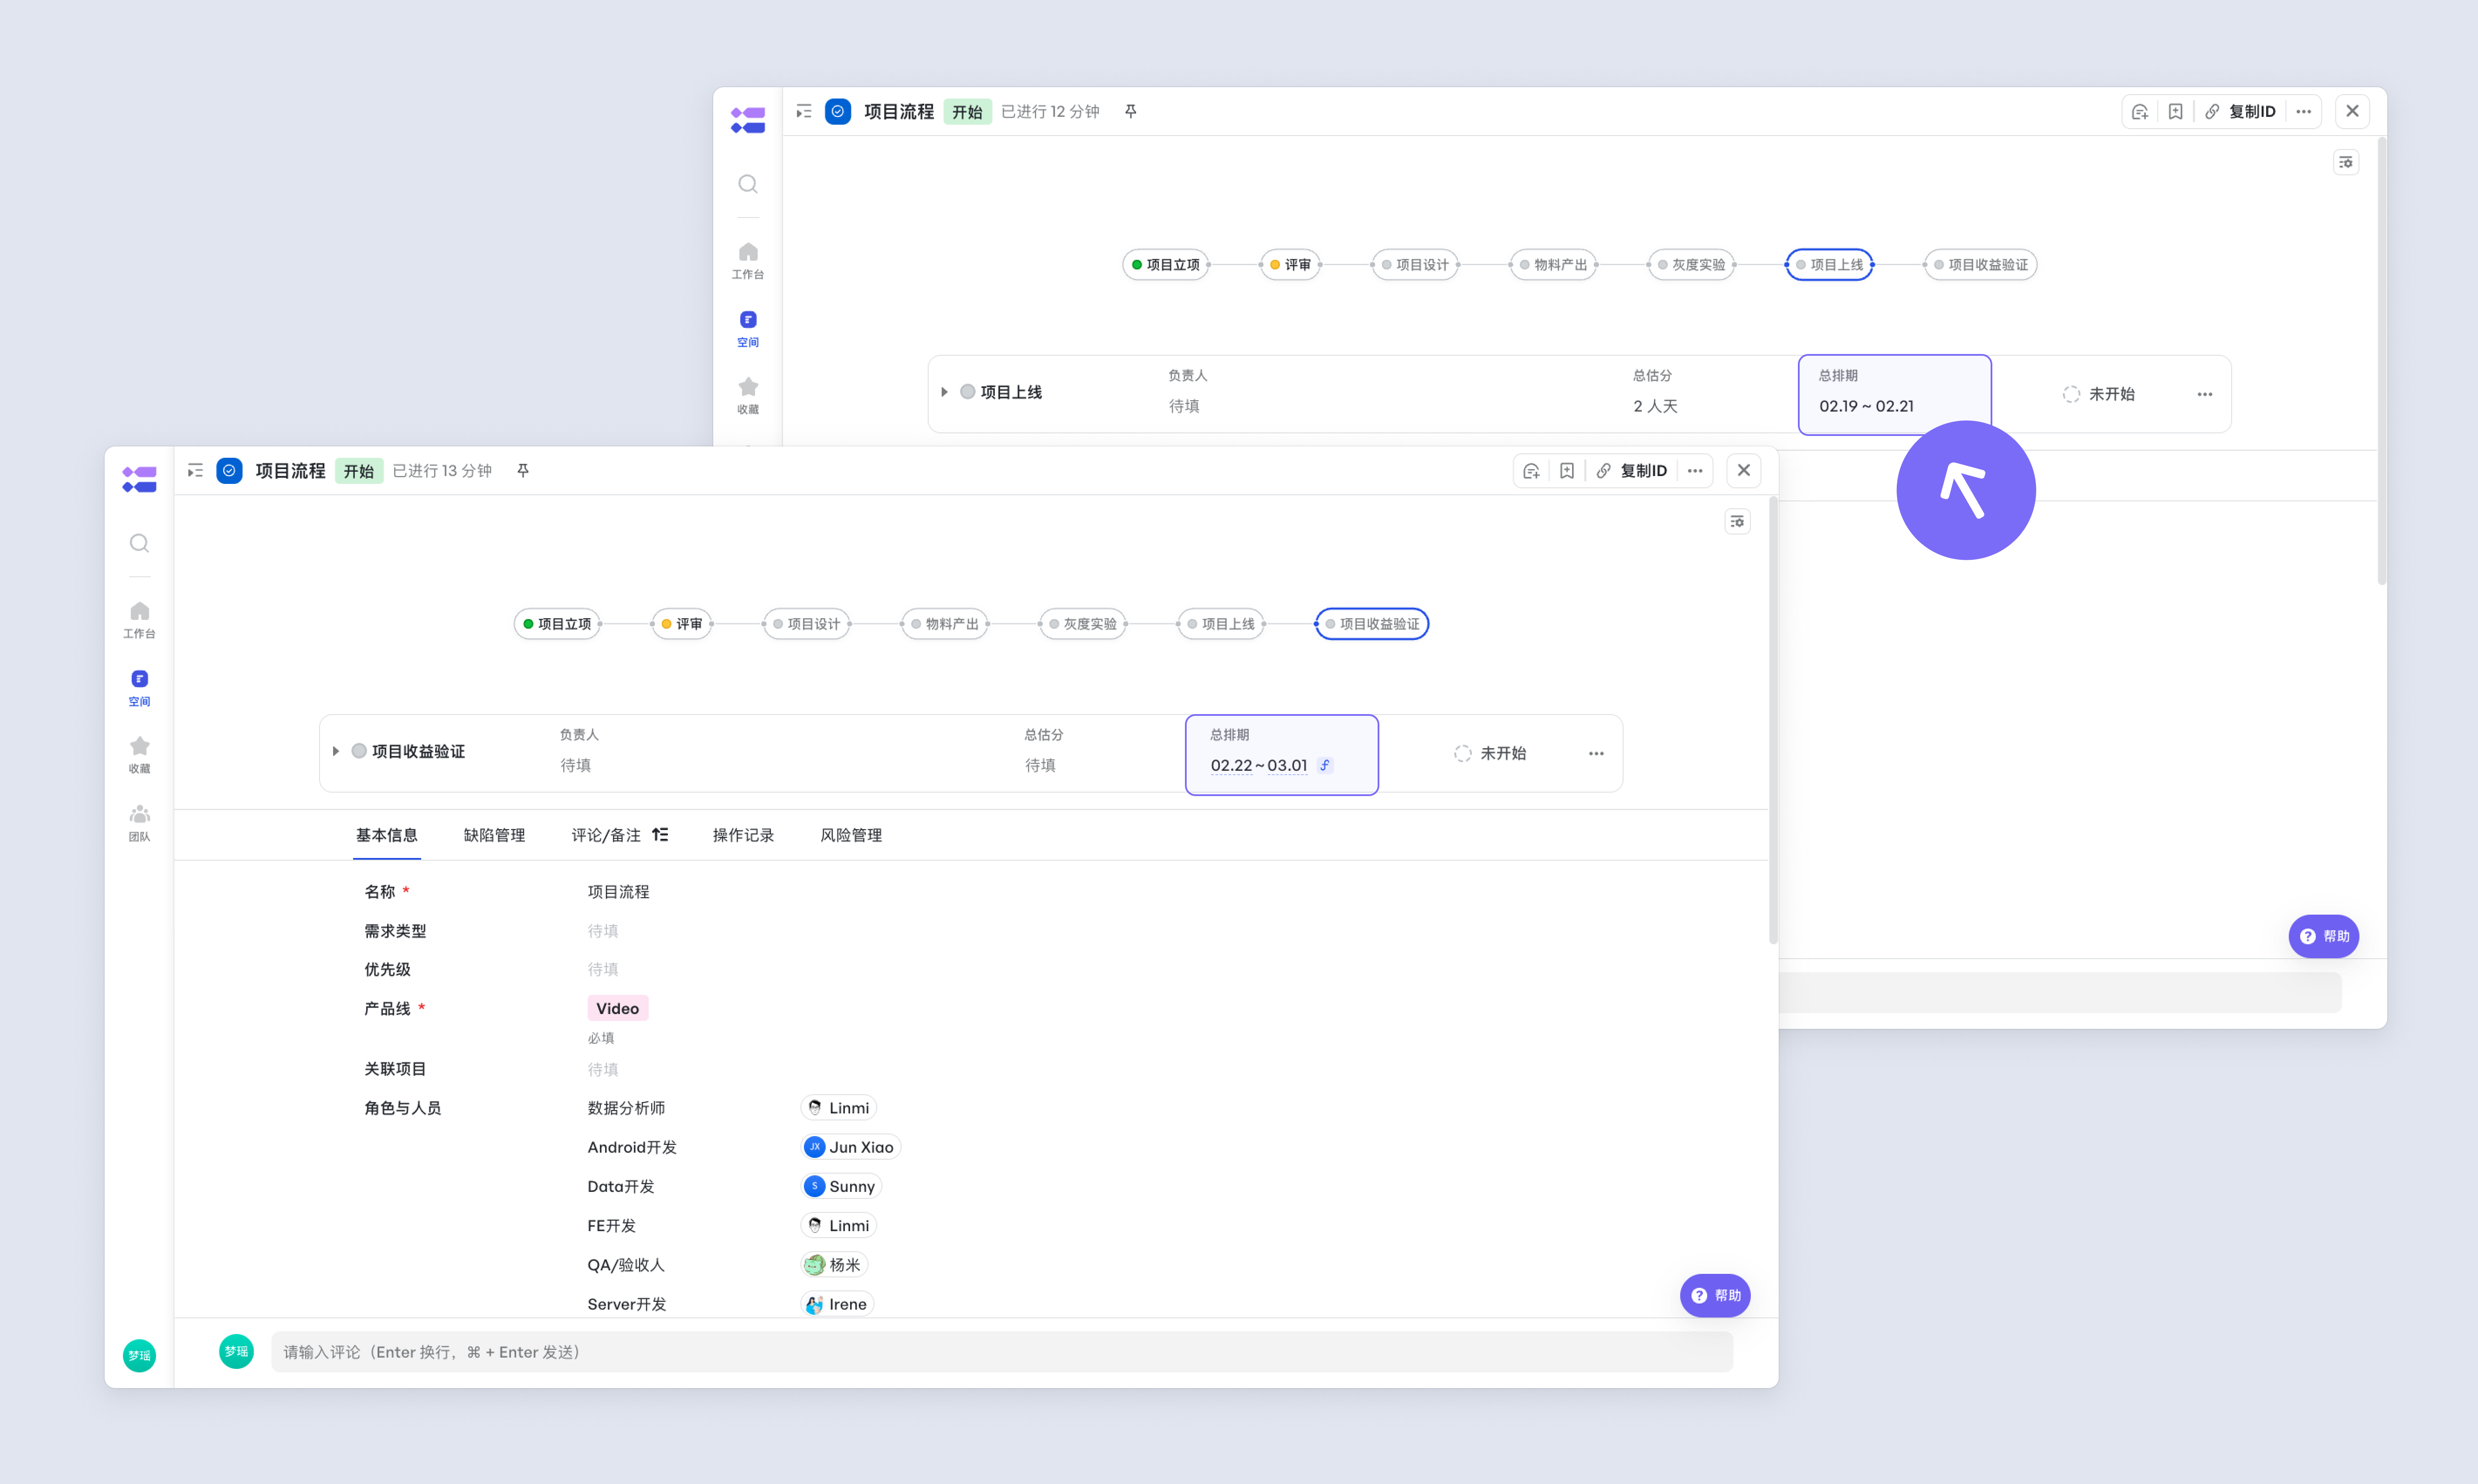Screen dimensions: 2478x1484
Task: Open the 梦瑶 avatar in the front sidebar
Action: [139, 1355]
